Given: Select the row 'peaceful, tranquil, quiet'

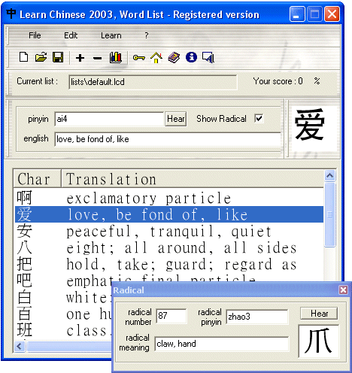Looking at the screenshot, I should tap(169, 231).
